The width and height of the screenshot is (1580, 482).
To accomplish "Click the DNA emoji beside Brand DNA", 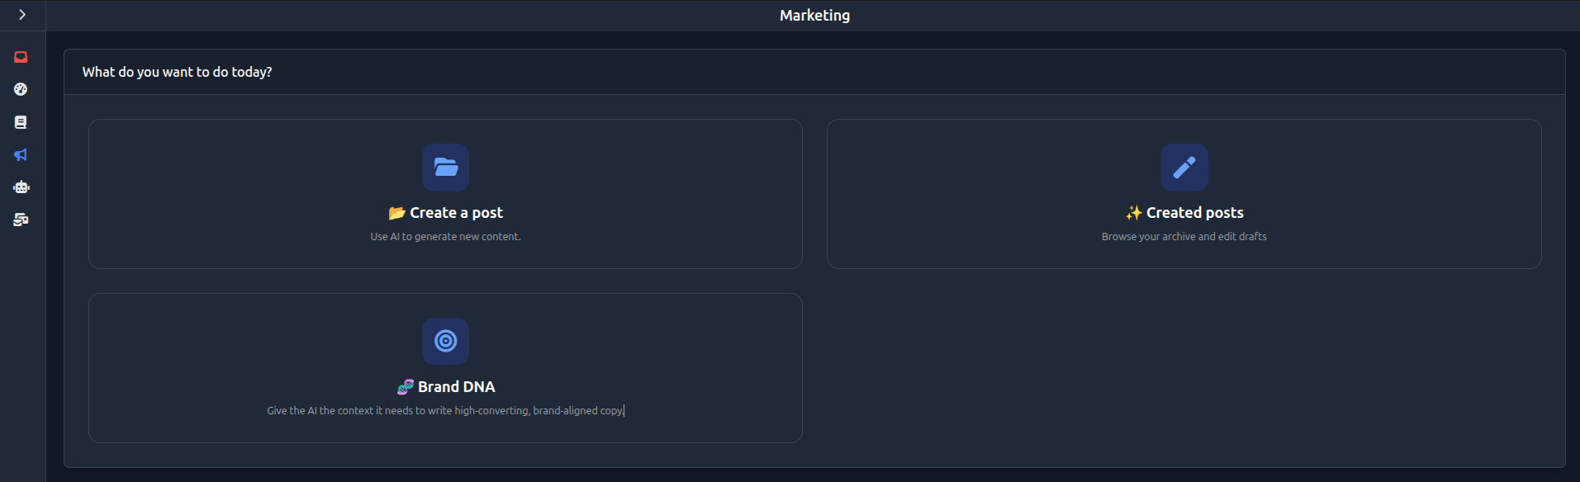I will pos(406,386).
